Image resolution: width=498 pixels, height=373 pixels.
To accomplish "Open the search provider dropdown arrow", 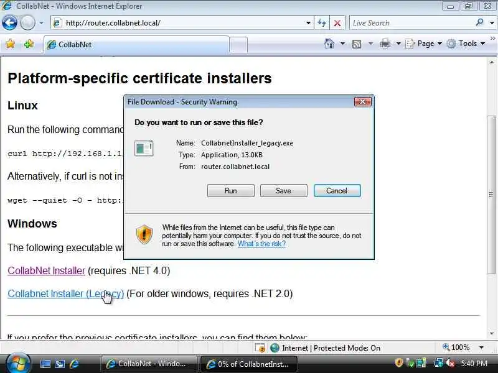I will coord(492,23).
